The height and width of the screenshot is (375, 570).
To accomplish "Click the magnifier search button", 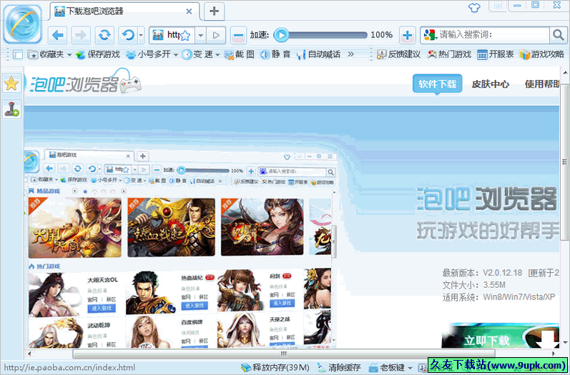I will point(558,35).
